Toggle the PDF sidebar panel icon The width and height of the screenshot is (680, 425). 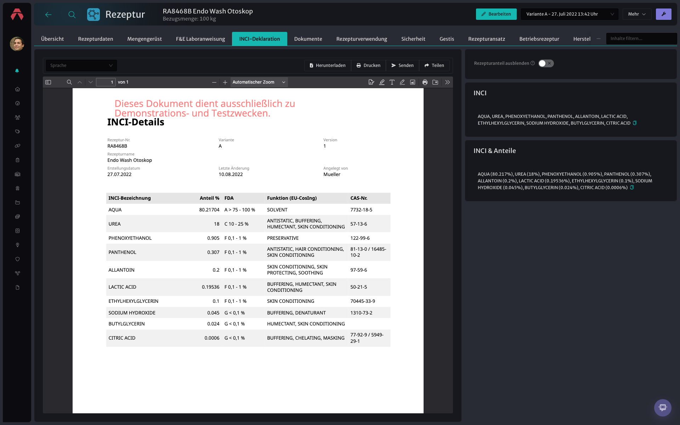[x=48, y=82]
